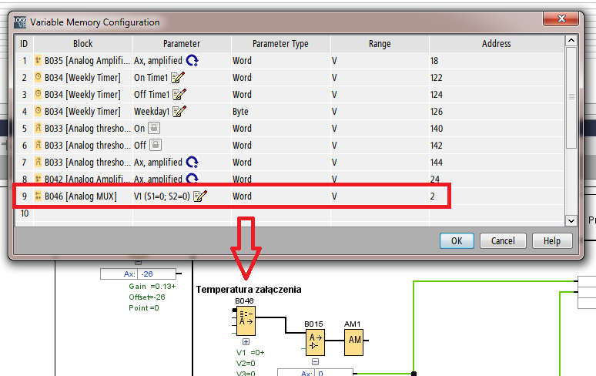Confirm with the OK button
Image resolution: width=596 pixels, height=376 pixels.
pos(457,240)
